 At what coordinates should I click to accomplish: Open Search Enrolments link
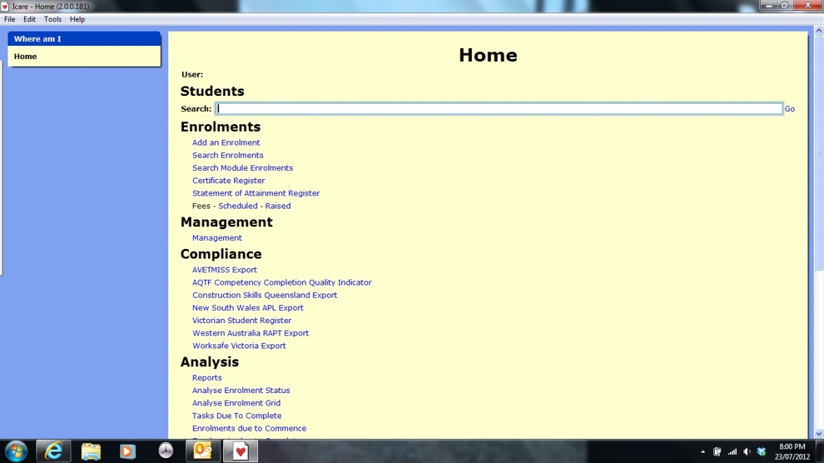[x=227, y=155]
